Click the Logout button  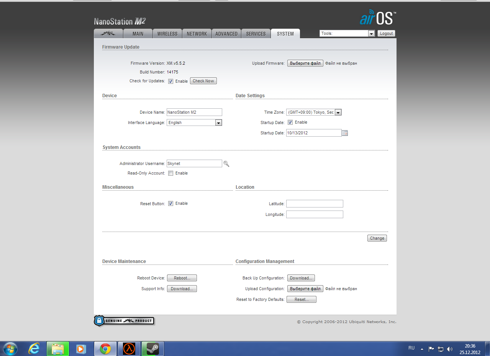point(386,33)
